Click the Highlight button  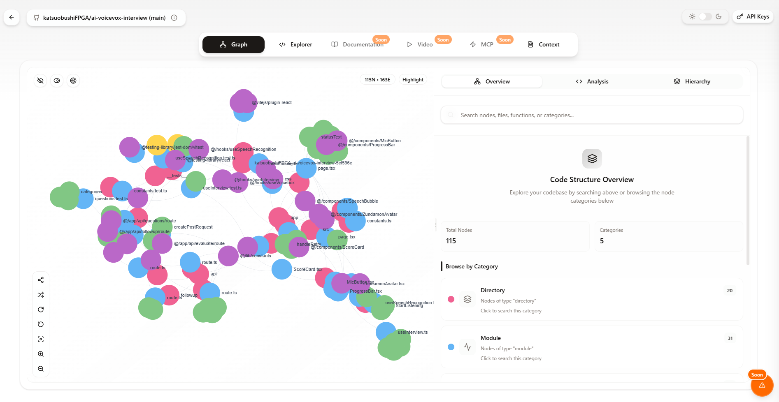point(413,80)
